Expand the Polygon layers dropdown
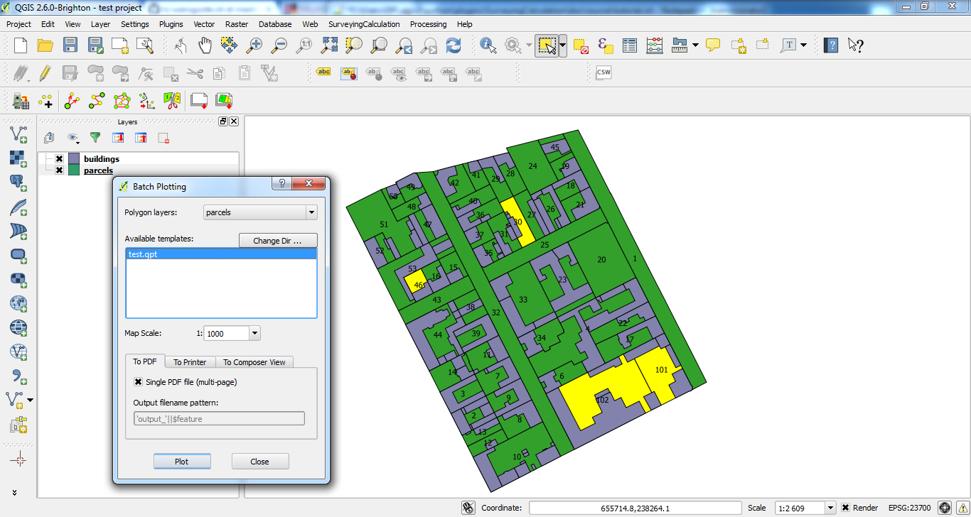This screenshot has width=971, height=517. (311, 212)
